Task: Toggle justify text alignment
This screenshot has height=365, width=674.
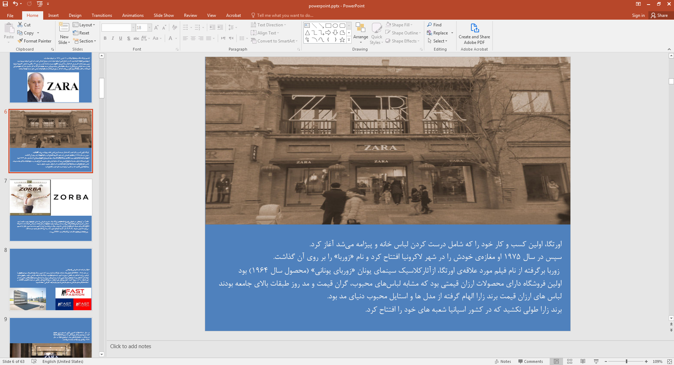Action: tap(209, 38)
